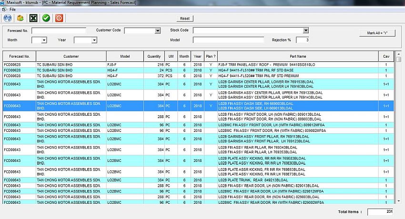This screenshot has width=405, height=219.
Task: Open the File menu
Action: [x=12, y=10]
